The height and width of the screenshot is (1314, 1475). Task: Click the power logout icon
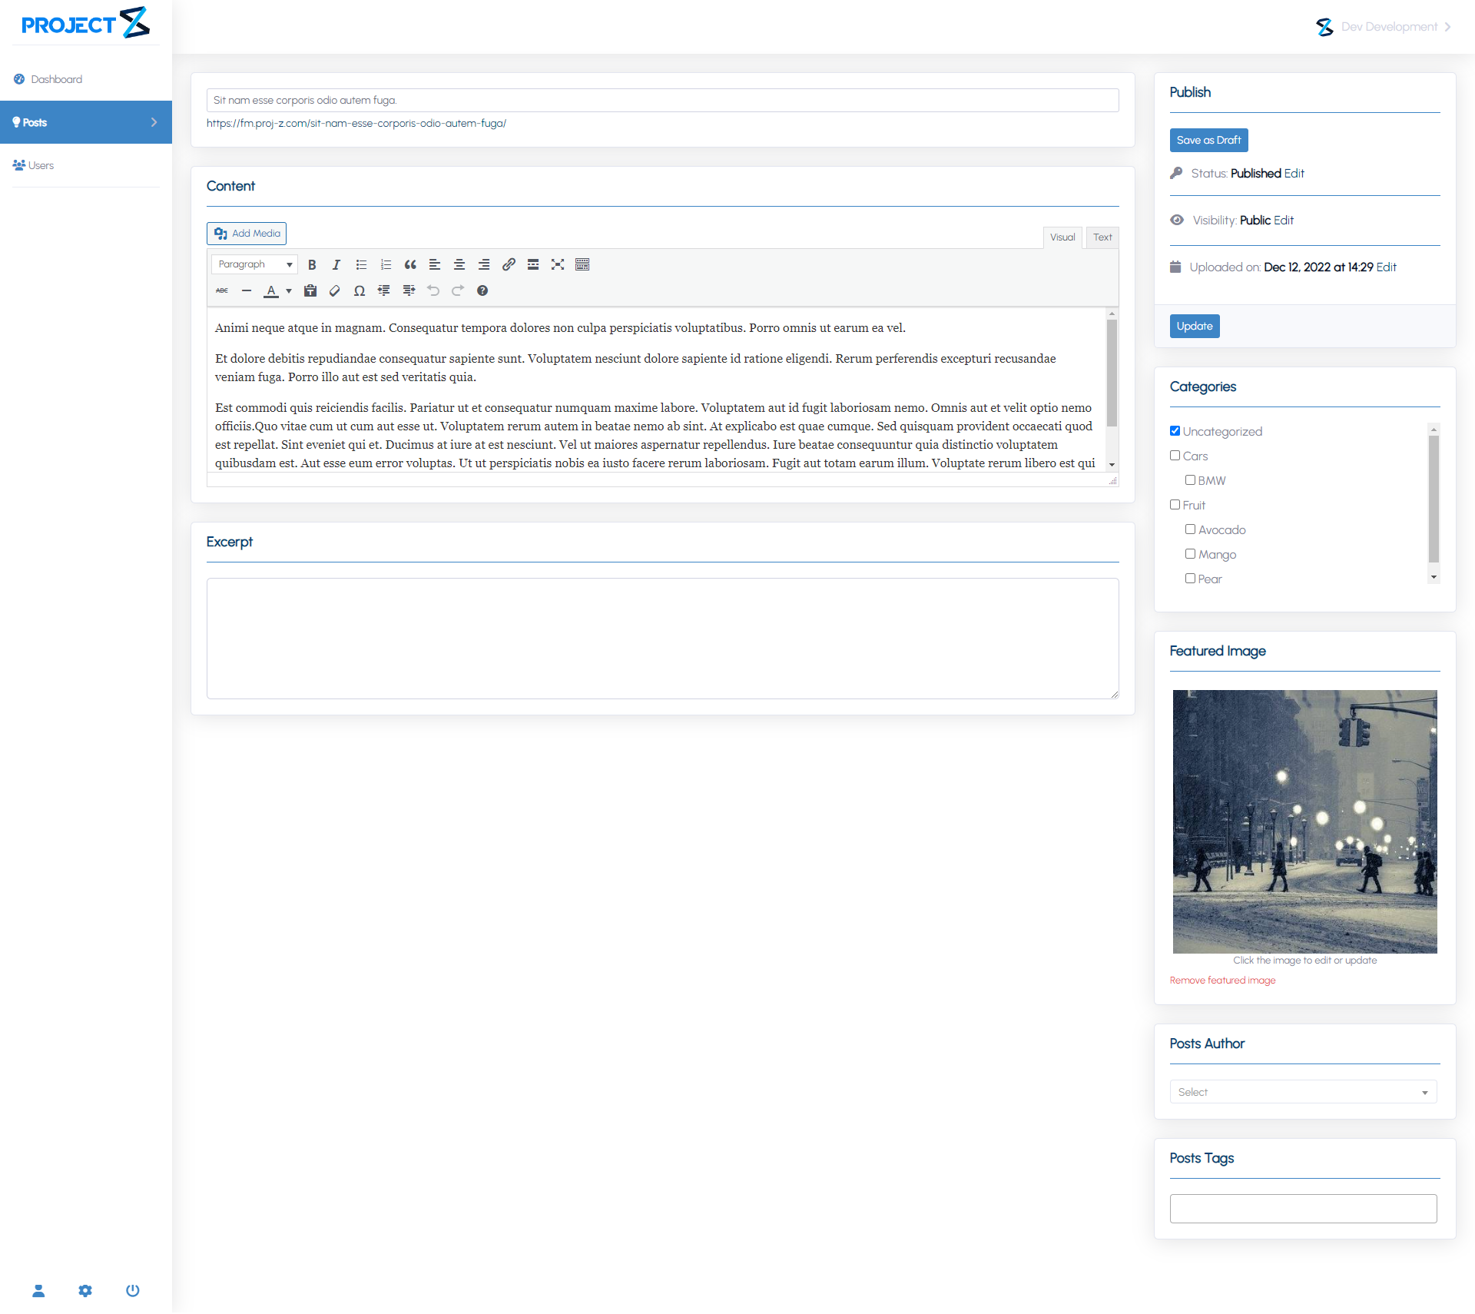tap(133, 1291)
